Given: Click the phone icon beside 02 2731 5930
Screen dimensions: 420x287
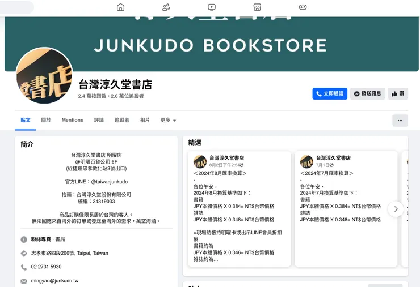Looking at the screenshot, I should (24, 267).
